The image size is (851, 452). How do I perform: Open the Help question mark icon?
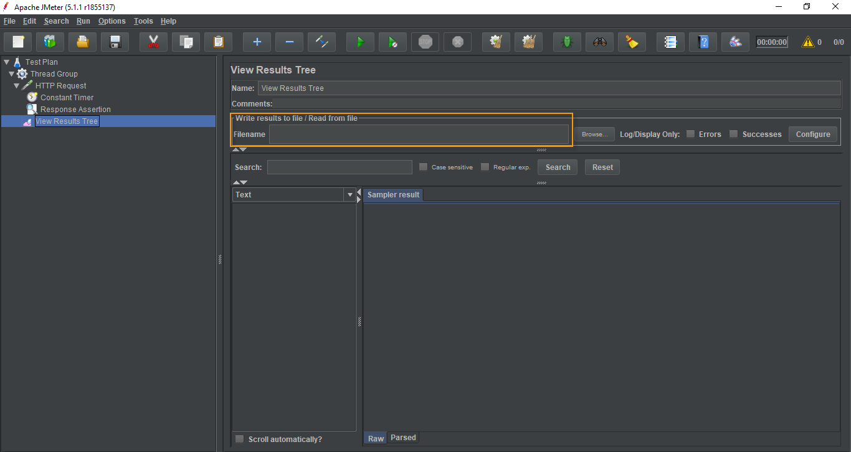point(703,42)
